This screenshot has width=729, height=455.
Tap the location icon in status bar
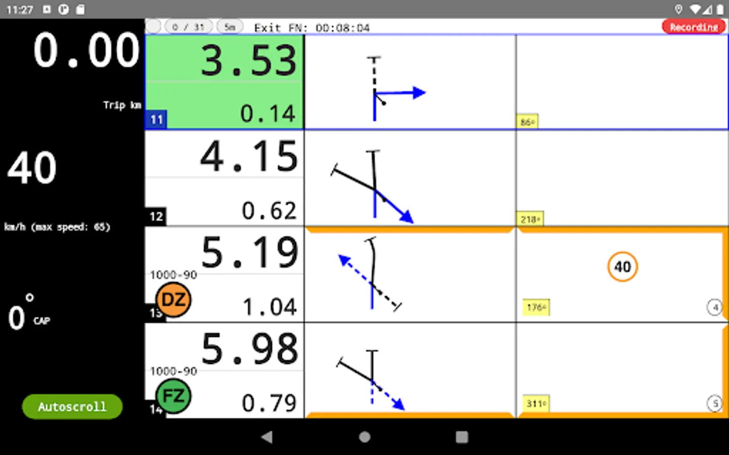point(679,9)
